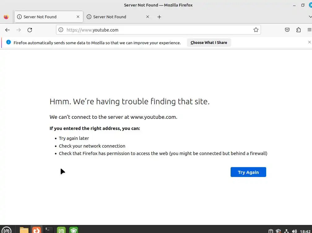Select the first Server Not Found tab
Viewport: 312px width, 233px height.
point(49,17)
